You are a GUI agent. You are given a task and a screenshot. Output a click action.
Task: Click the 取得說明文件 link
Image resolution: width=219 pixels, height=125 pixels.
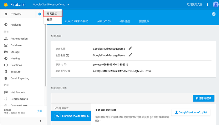pos(195,4)
